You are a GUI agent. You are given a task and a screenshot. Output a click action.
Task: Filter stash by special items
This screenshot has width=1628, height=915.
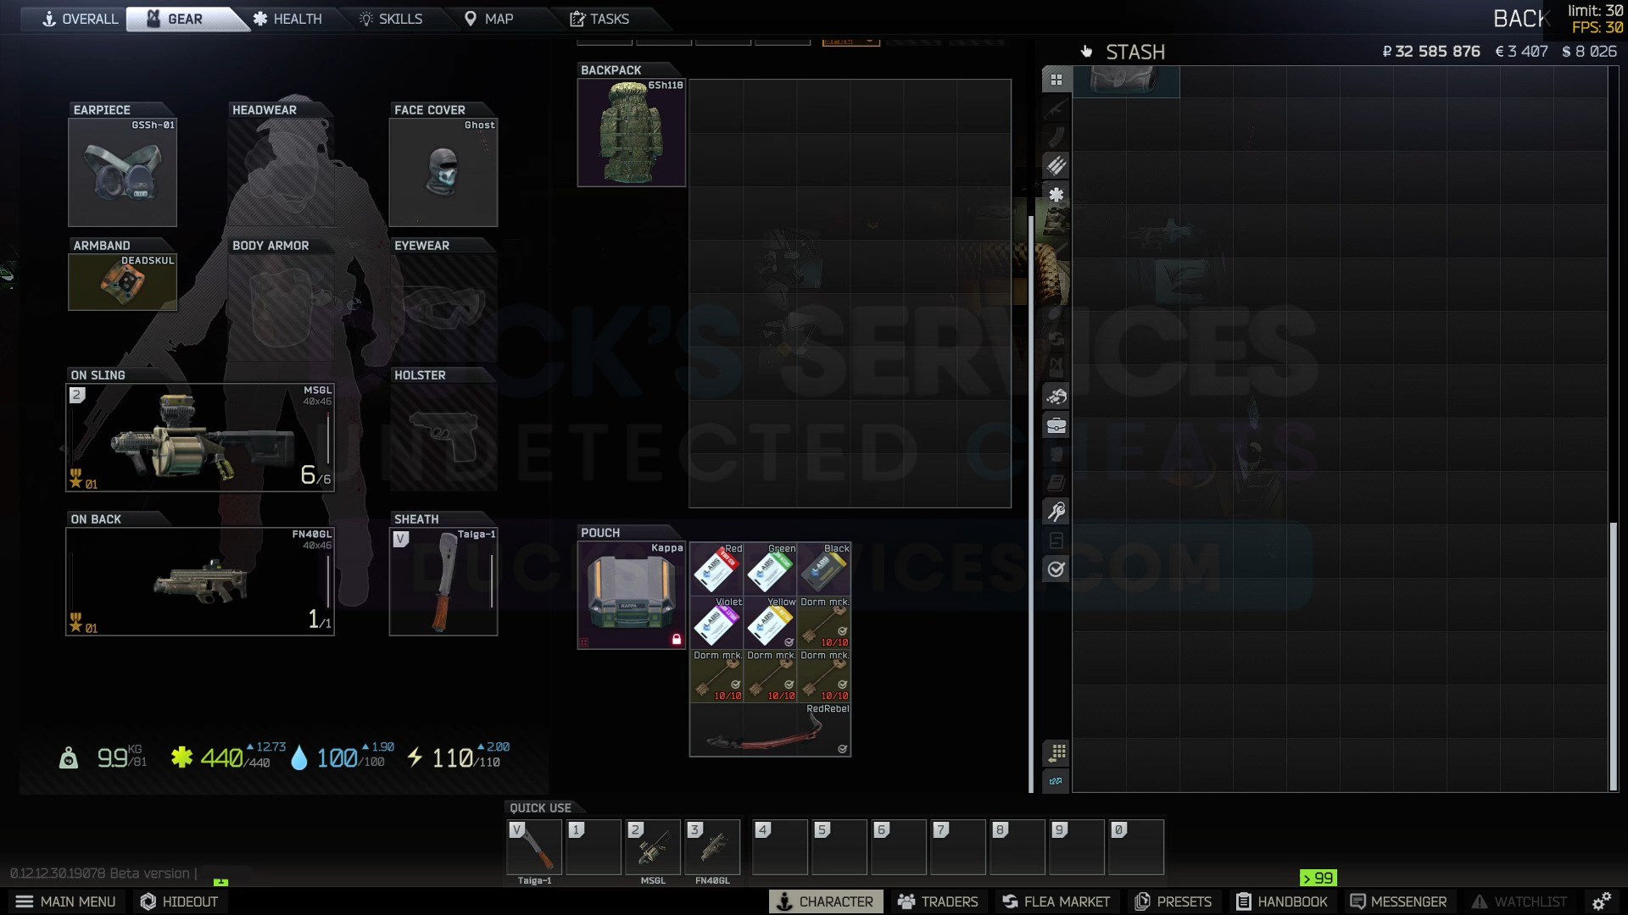[1057, 541]
